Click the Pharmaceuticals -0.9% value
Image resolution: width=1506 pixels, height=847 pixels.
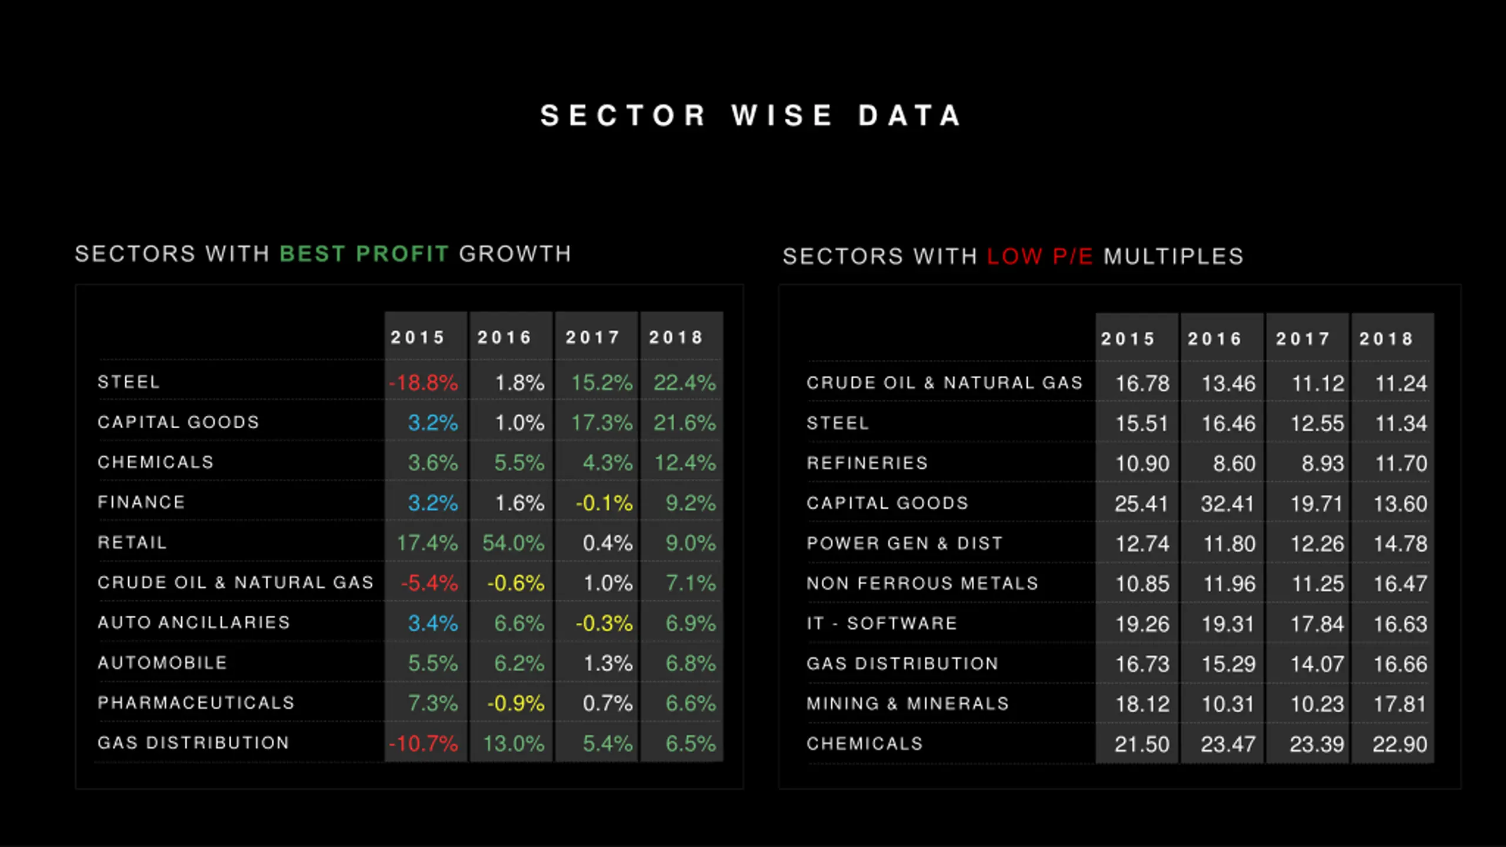[x=516, y=703]
